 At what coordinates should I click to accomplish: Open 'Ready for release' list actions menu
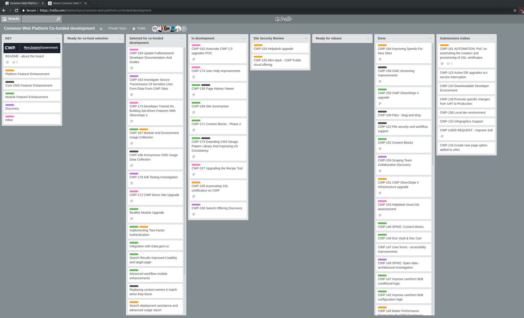368,38
